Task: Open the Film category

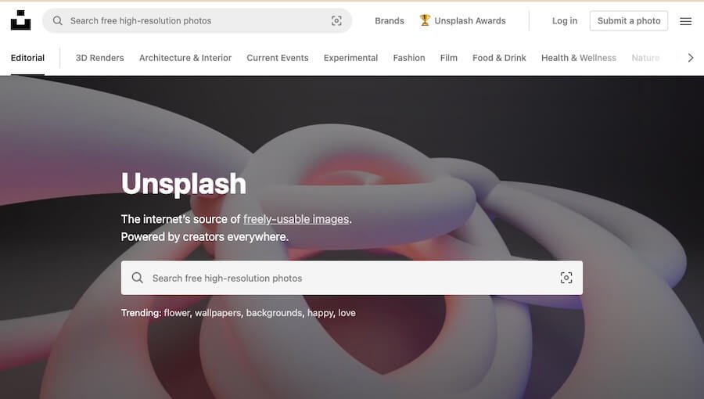Action: [448, 58]
